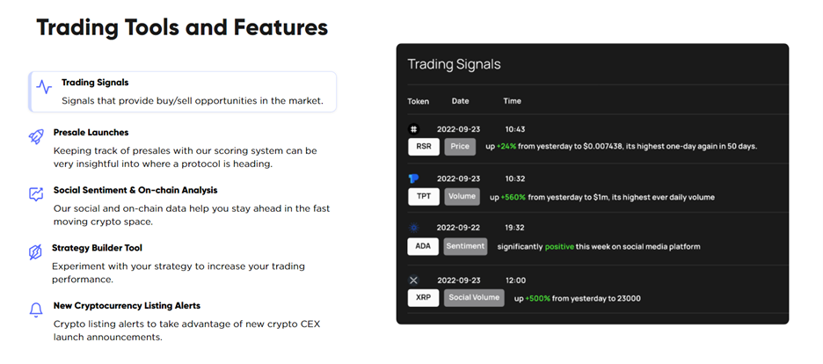Click the Strategy Builder Tool icon
This screenshot has width=823, height=364.
[35, 252]
